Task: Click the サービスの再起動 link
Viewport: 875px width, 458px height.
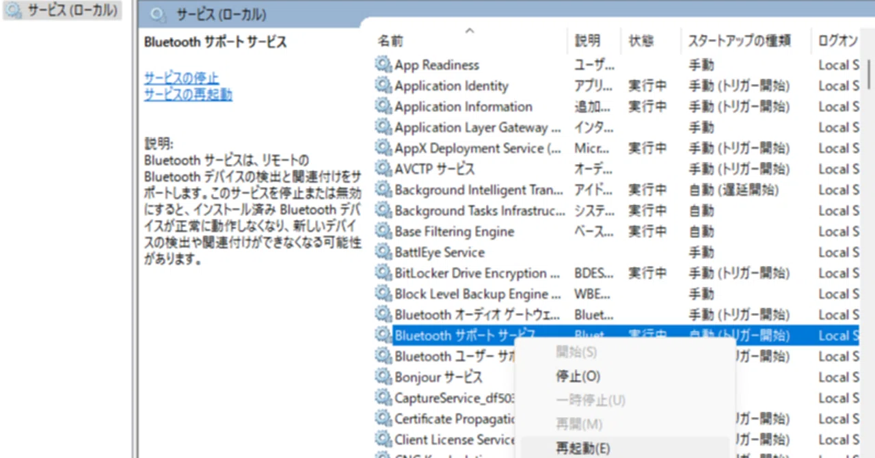Action: [x=188, y=94]
